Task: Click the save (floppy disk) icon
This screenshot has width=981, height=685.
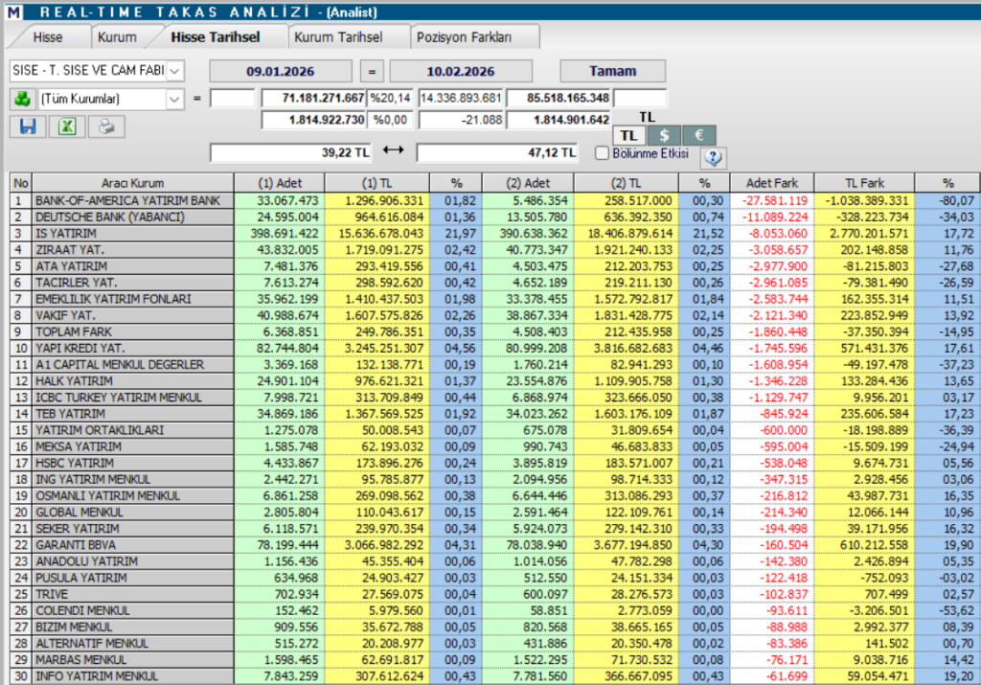Action: tap(27, 126)
